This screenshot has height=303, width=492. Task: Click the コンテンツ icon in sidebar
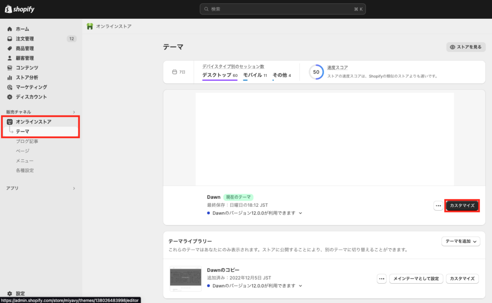point(10,68)
